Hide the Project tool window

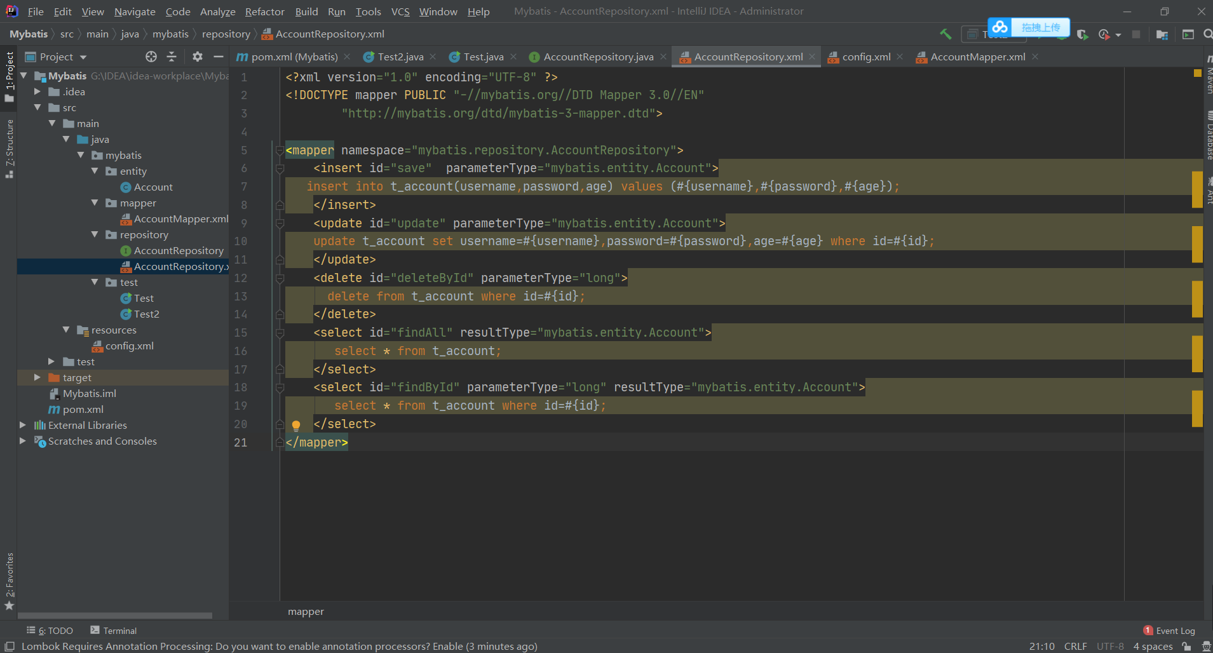click(x=219, y=57)
